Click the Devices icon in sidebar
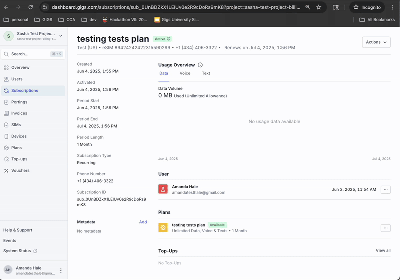 (x=6, y=136)
